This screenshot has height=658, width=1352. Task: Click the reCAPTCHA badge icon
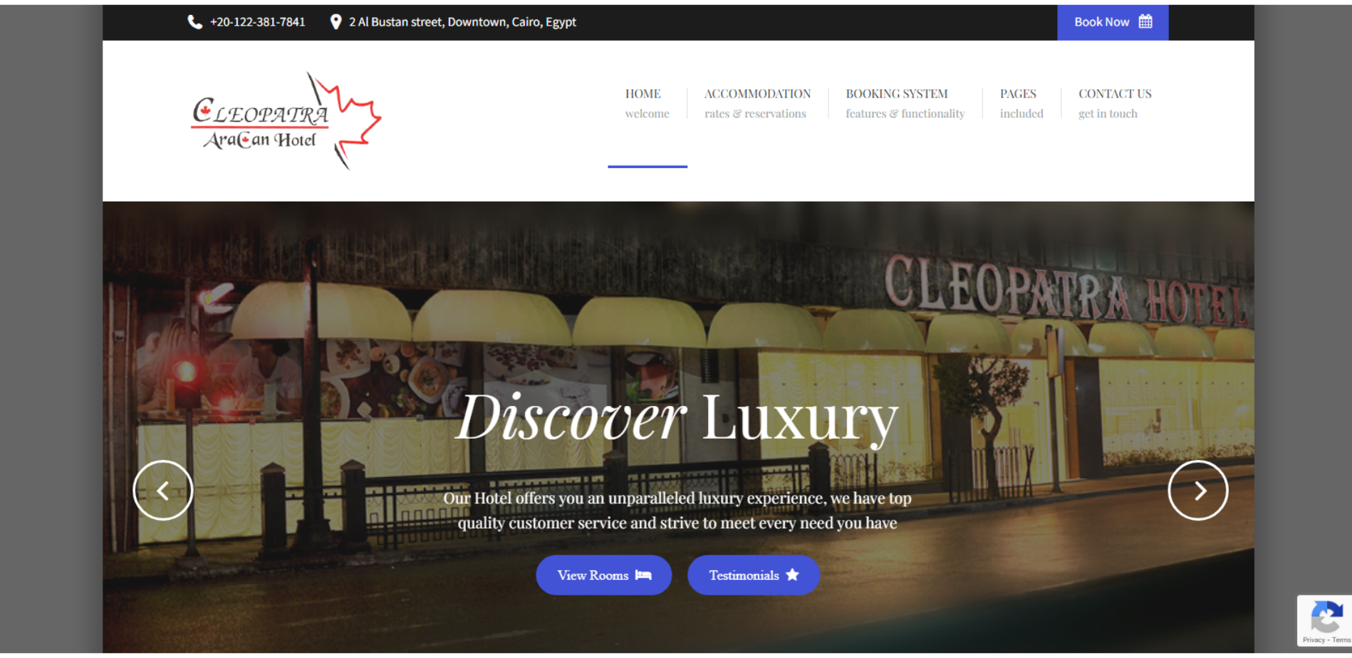tap(1326, 617)
